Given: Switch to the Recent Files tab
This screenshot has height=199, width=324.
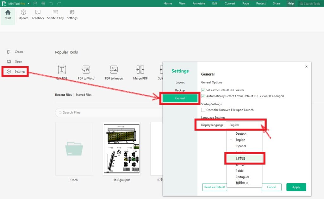Looking at the screenshot, I should click(x=63, y=95).
